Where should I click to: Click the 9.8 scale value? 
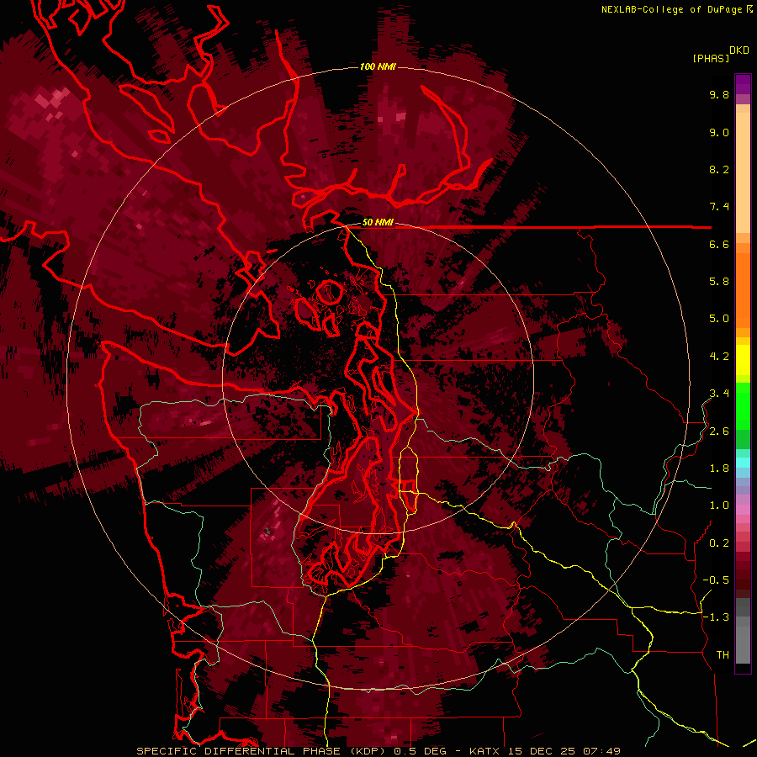point(719,94)
